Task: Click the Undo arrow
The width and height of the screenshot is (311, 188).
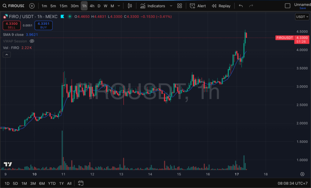Action: [x=241, y=6]
